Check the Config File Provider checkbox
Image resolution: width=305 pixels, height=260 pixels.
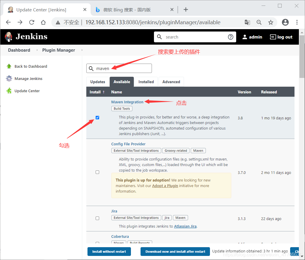pos(97,172)
